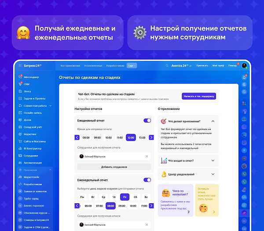The height and width of the screenshot is (231, 264).
Task: Open Задачи и Проекты section
Action: tap(34, 98)
